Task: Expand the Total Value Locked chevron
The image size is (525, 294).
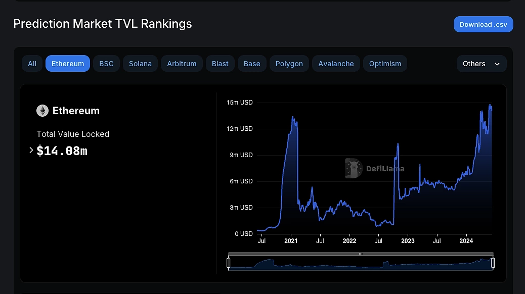Action: point(31,150)
